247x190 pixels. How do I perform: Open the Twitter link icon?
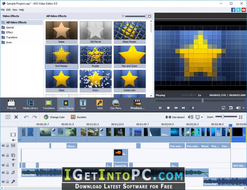[x=239, y=10]
